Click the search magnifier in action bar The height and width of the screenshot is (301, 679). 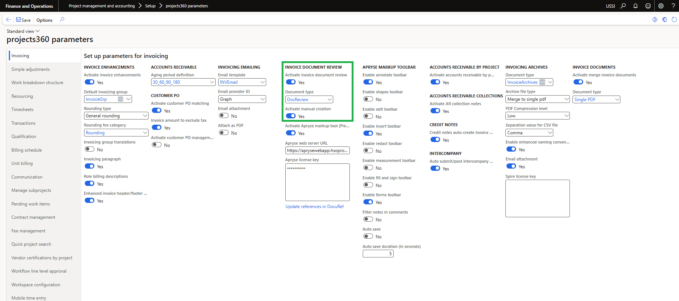(x=62, y=20)
